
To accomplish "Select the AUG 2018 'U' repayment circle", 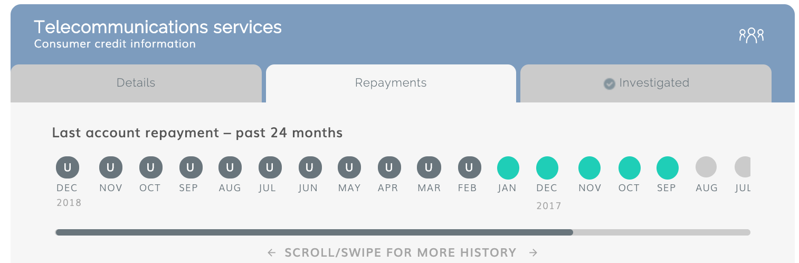I will (x=230, y=167).
